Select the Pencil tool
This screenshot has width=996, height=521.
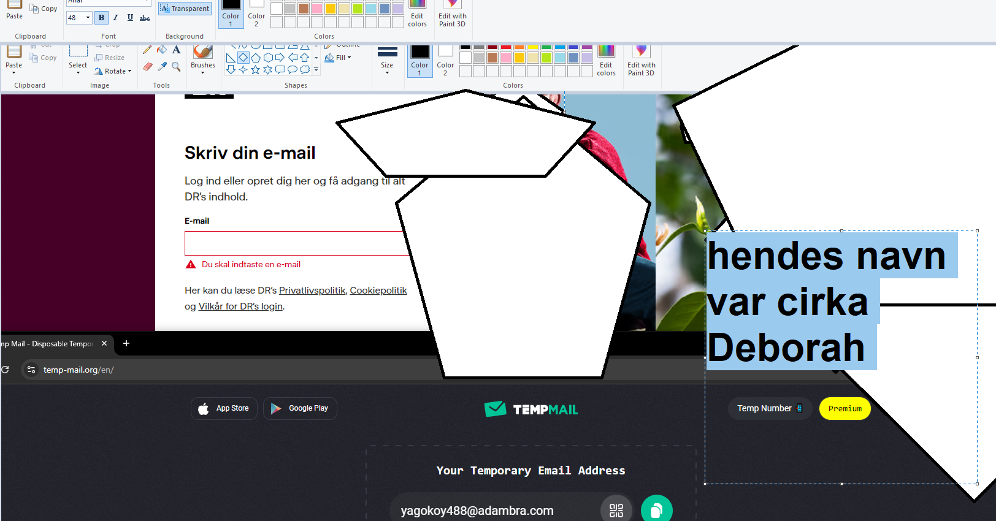tap(147, 50)
